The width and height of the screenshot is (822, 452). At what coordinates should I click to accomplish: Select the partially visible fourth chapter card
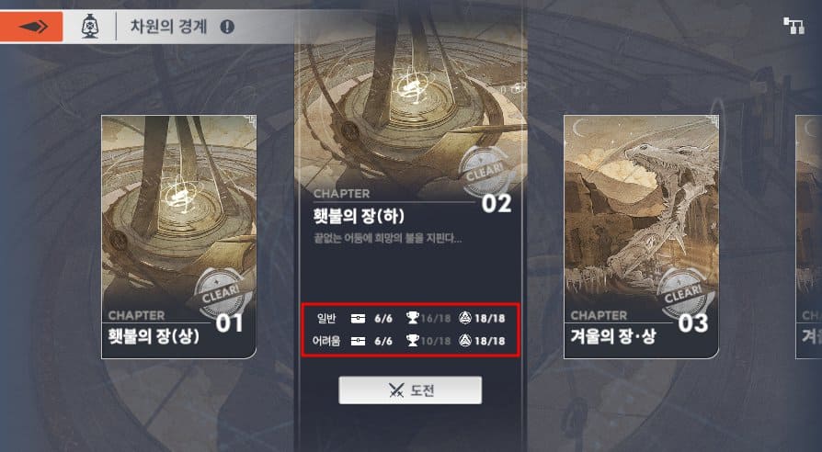point(809,237)
